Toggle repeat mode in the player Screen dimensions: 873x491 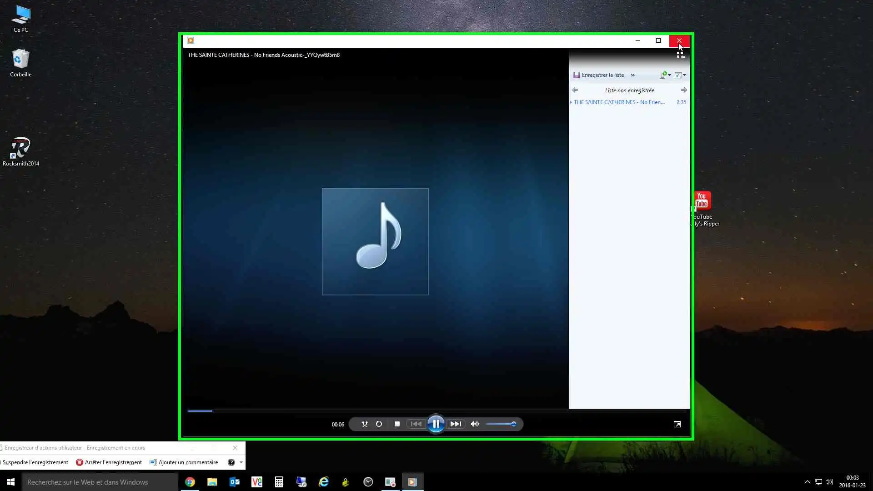[x=379, y=424]
